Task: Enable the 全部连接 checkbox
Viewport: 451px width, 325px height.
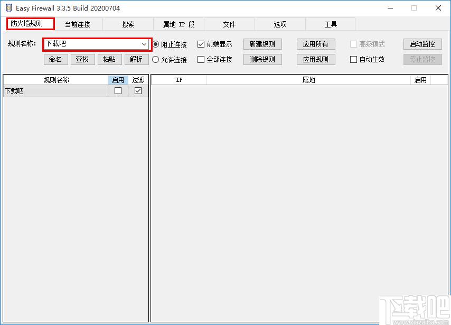Action: [x=201, y=60]
